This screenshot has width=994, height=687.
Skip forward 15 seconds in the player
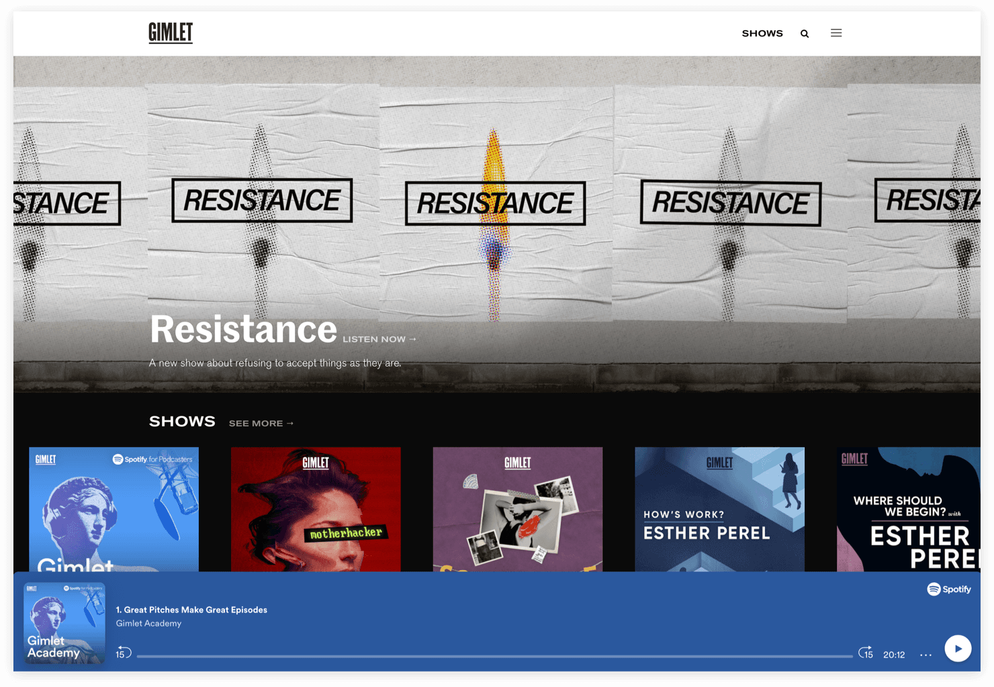coord(866,653)
